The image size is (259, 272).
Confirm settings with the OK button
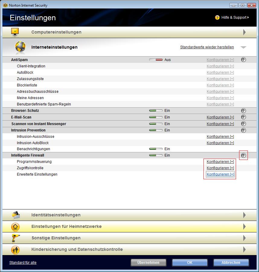pyautogui.click(x=190, y=262)
